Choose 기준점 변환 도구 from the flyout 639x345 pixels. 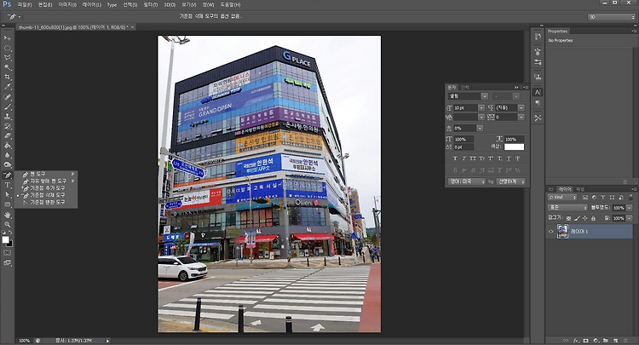(x=46, y=202)
